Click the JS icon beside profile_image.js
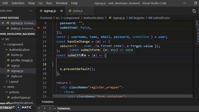Viewport: 199px width, 112px height. (x=8, y=60)
